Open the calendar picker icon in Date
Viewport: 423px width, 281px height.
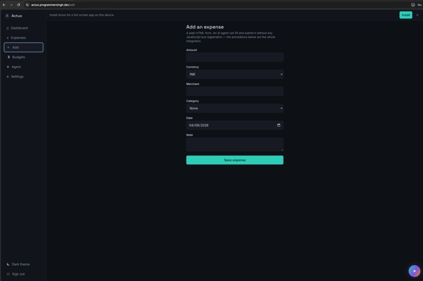279,125
